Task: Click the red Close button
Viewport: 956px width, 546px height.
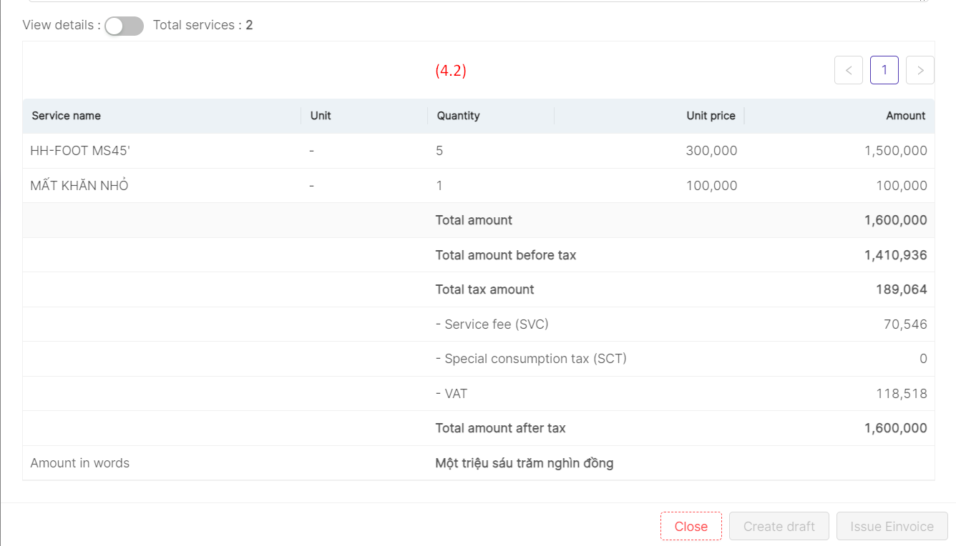Action: pyautogui.click(x=691, y=526)
